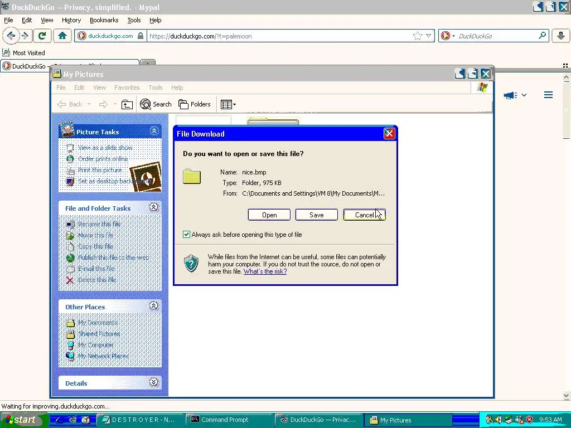The image size is (571, 428).
Task: Click the Up folder icon in My Pictures toolbar
Action: 127,104
